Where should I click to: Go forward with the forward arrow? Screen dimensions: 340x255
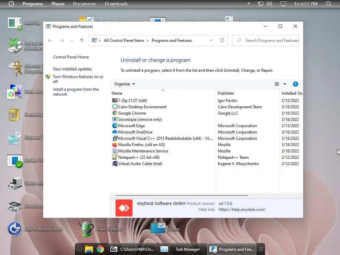pos(61,41)
